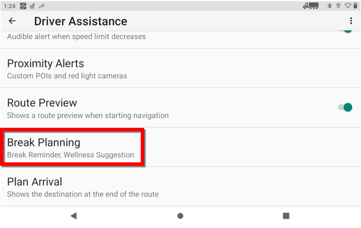Image resolution: width=361 pixels, height=228 pixels.
Task: Toggle the Route Preview switch
Action: point(345,107)
